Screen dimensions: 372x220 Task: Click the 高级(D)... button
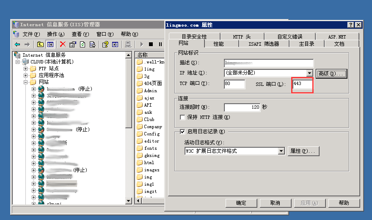coord(332,74)
